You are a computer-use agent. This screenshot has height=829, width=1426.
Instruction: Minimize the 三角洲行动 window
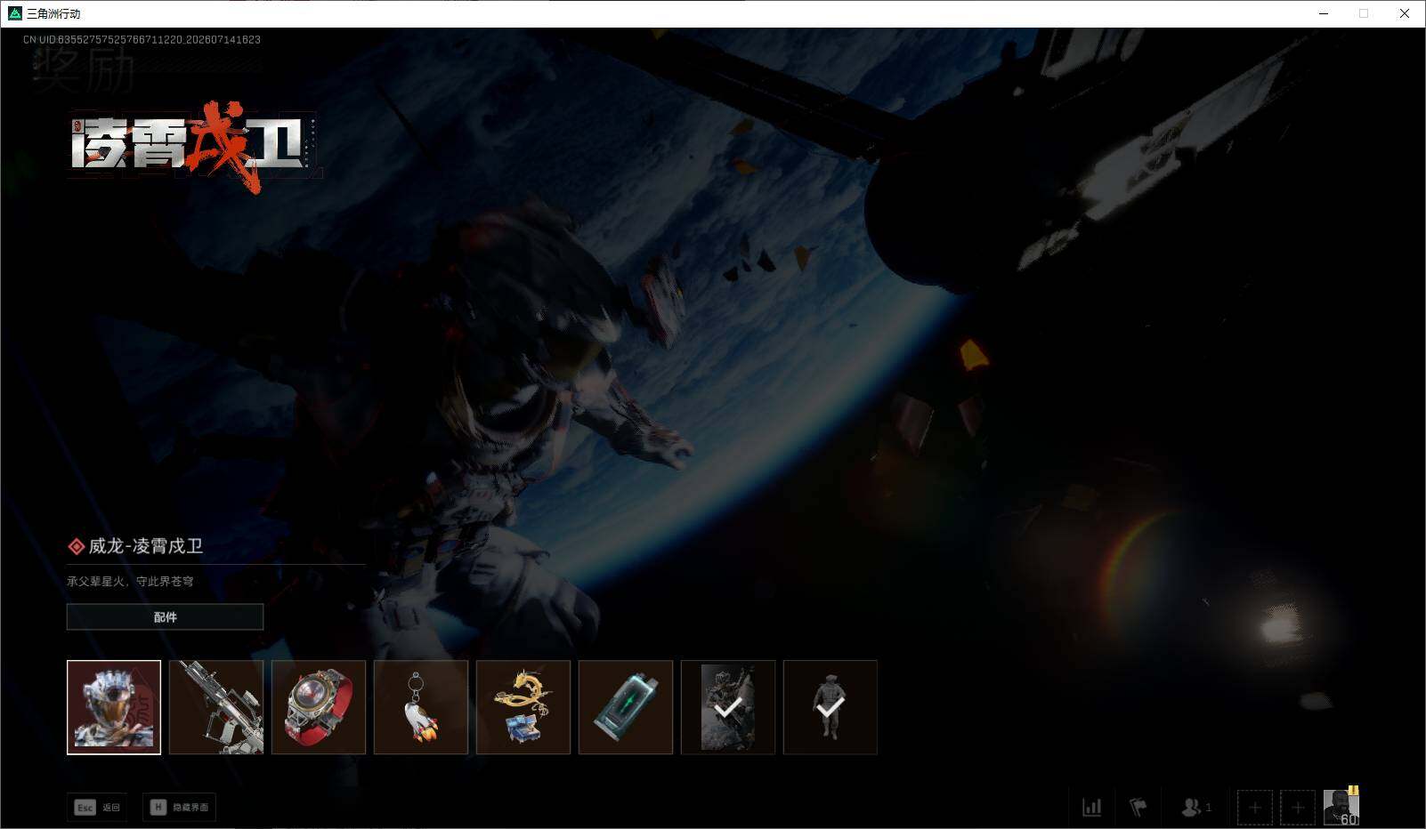(x=1324, y=13)
